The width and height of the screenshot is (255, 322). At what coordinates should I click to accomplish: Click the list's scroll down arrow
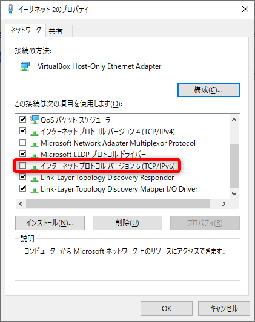[x=234, y=194]
